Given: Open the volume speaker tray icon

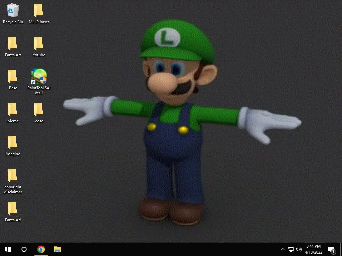Looking at the screenshot, I should pyautogui.click(x=299, y=249).
